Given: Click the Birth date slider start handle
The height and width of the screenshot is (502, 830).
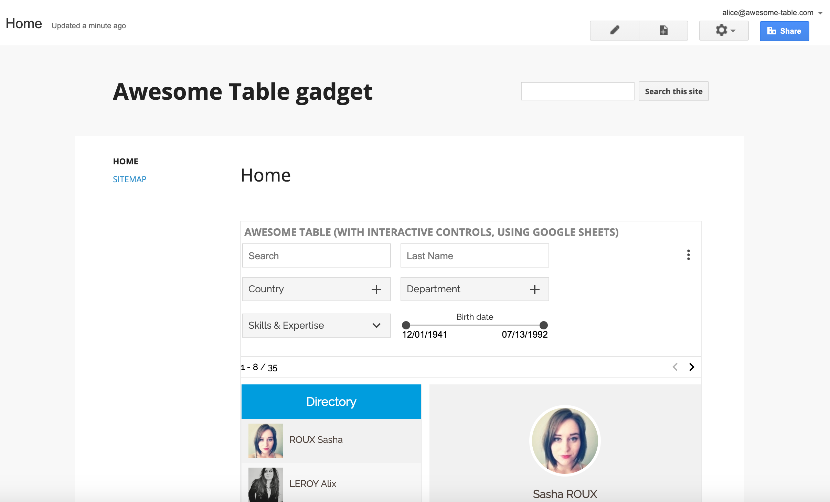Looking at the screenshot, I should coord(406,325).
